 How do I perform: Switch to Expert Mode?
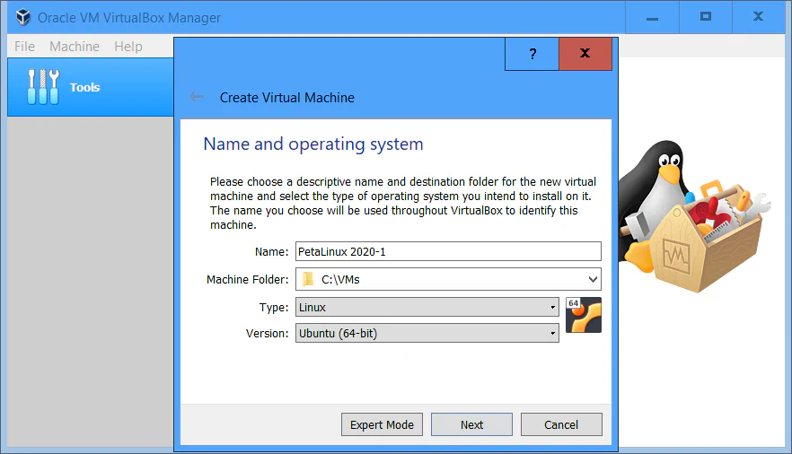(x=382, y=424)
